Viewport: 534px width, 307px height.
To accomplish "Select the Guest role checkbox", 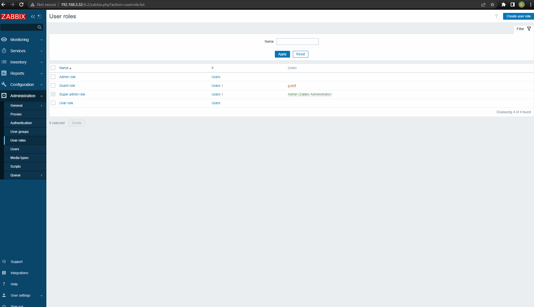I will (53, 85).
